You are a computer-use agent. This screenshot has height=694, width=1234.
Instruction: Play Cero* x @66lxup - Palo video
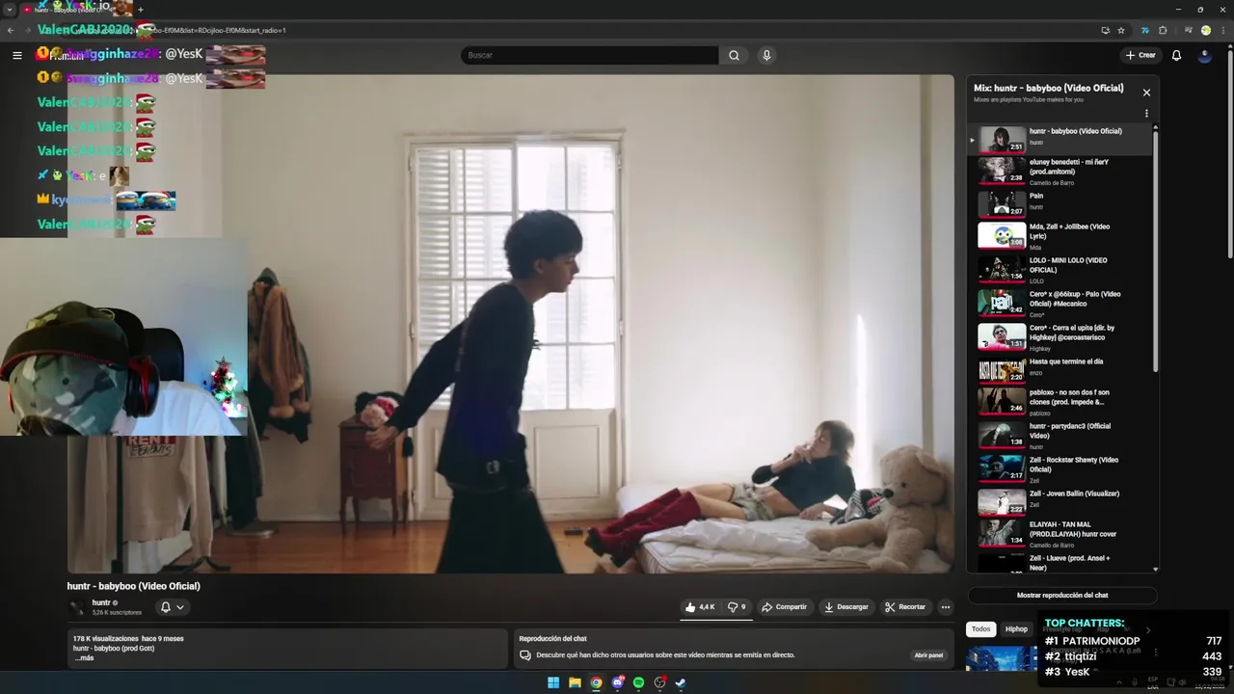point(1060,304)
